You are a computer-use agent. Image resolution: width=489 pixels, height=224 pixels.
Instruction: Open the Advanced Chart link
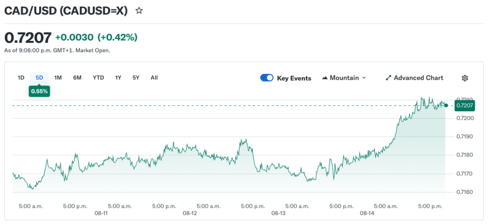pyautogui.click(x=415, y=78)
